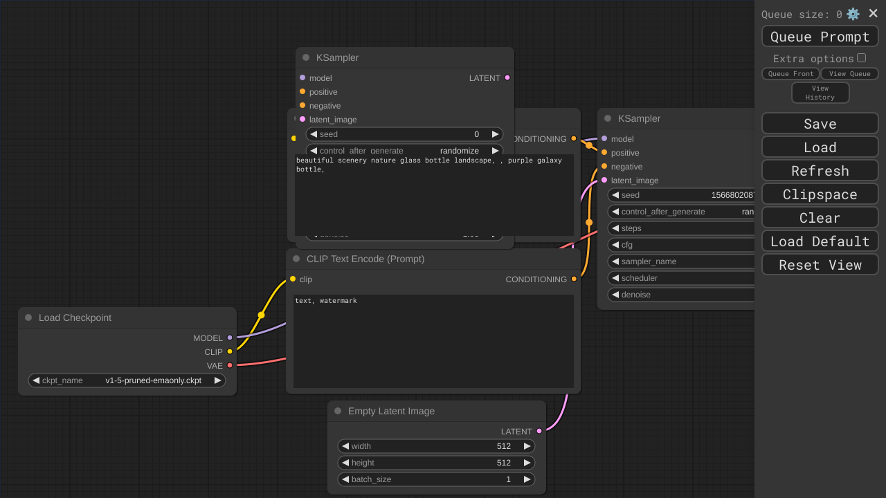This screenshot has height=498, width=886.
Task: Click the VAE output port on Load Checkpoint
Action: 230,365
